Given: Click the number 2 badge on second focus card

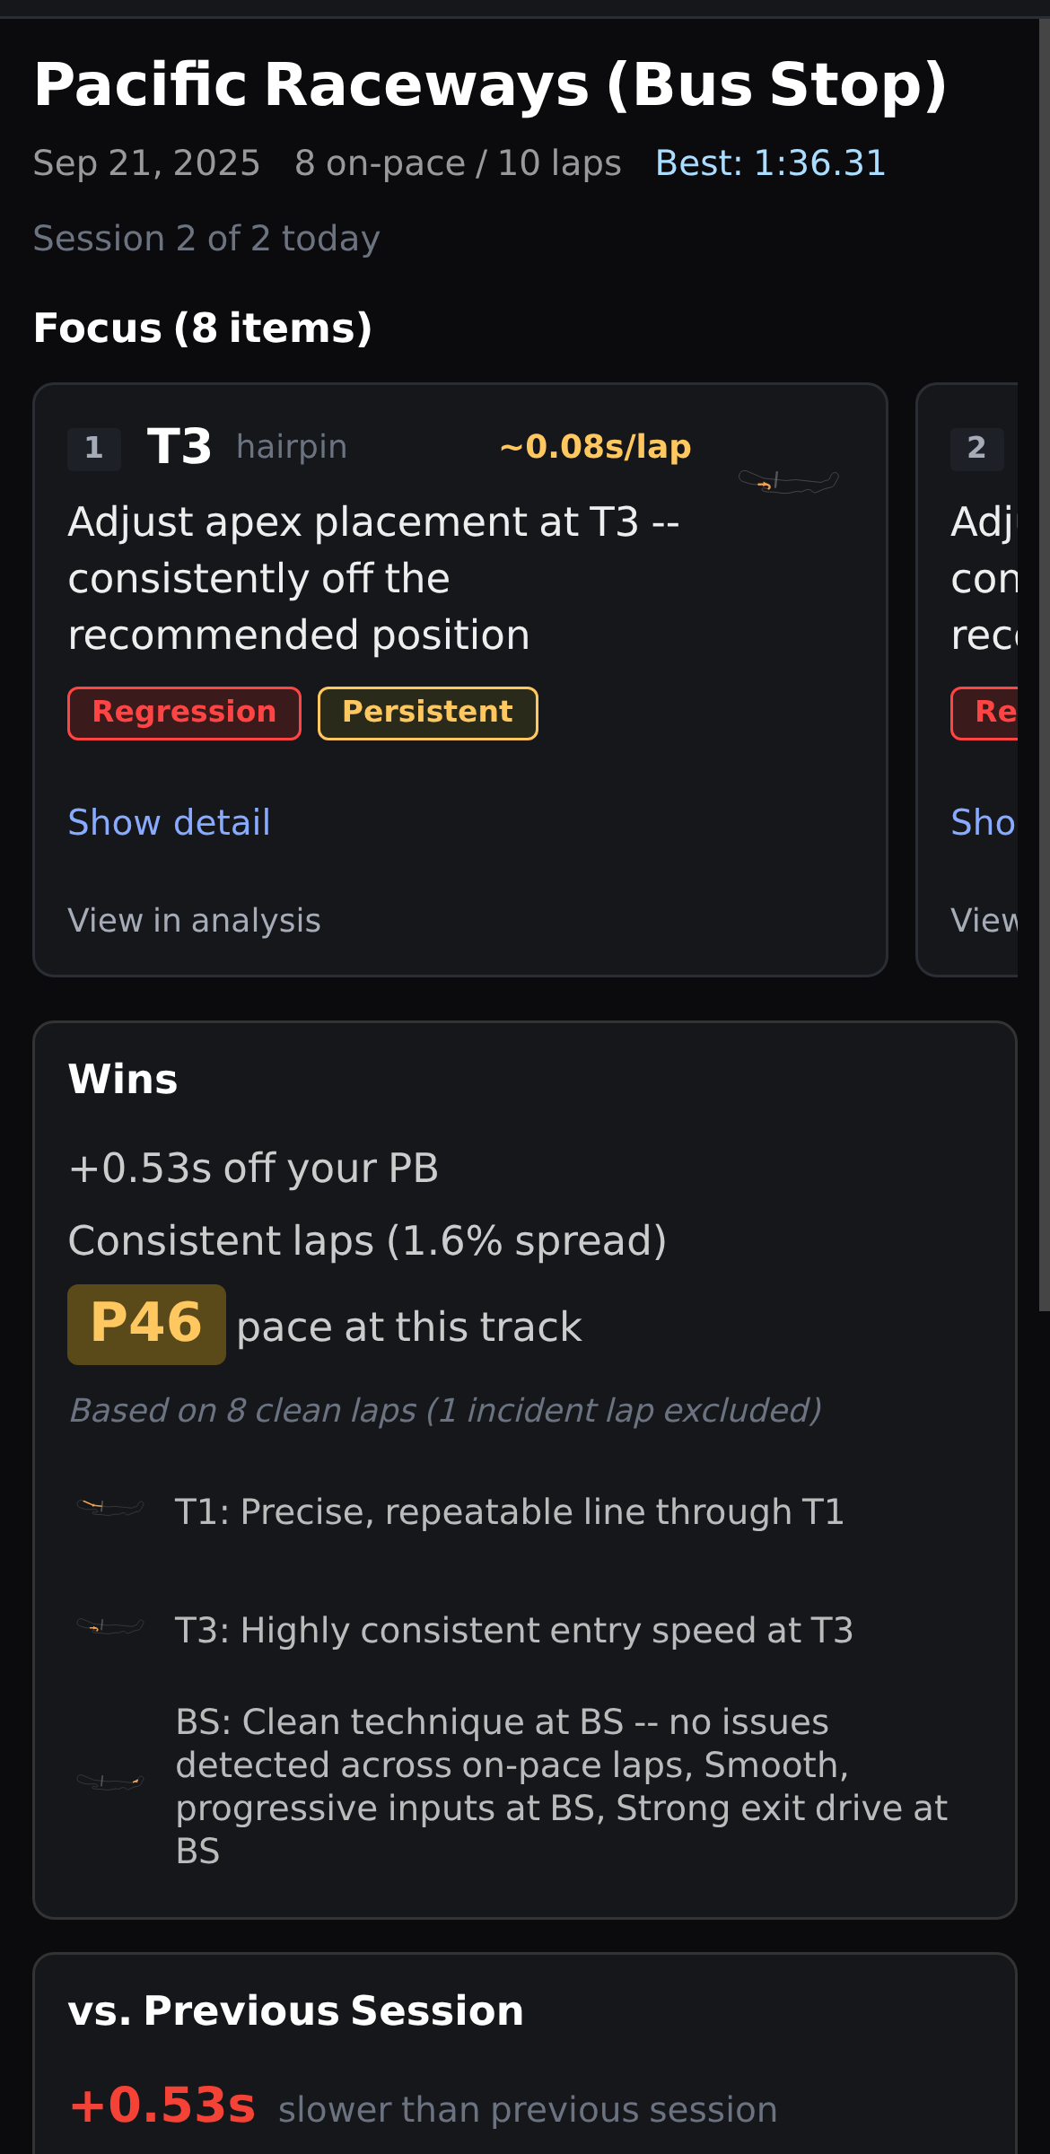Looking at the screenshot, I should coord(976,448).
